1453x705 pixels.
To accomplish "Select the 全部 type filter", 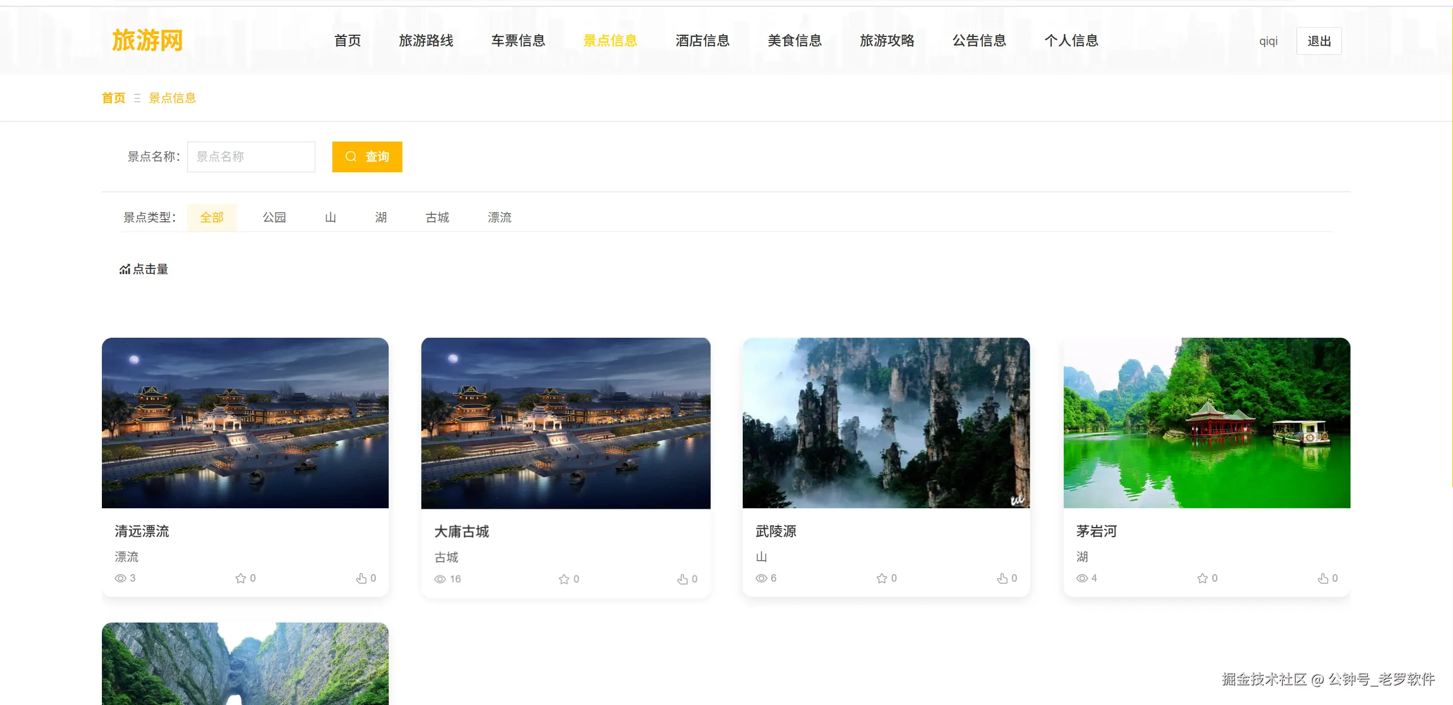I will (212, 217).
